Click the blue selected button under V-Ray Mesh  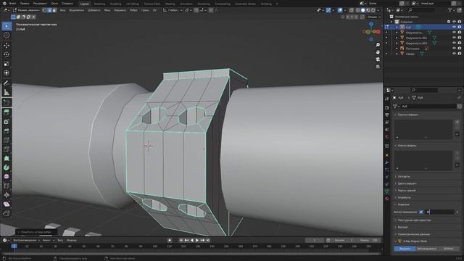pyautogui.click(x=405, y=249)
